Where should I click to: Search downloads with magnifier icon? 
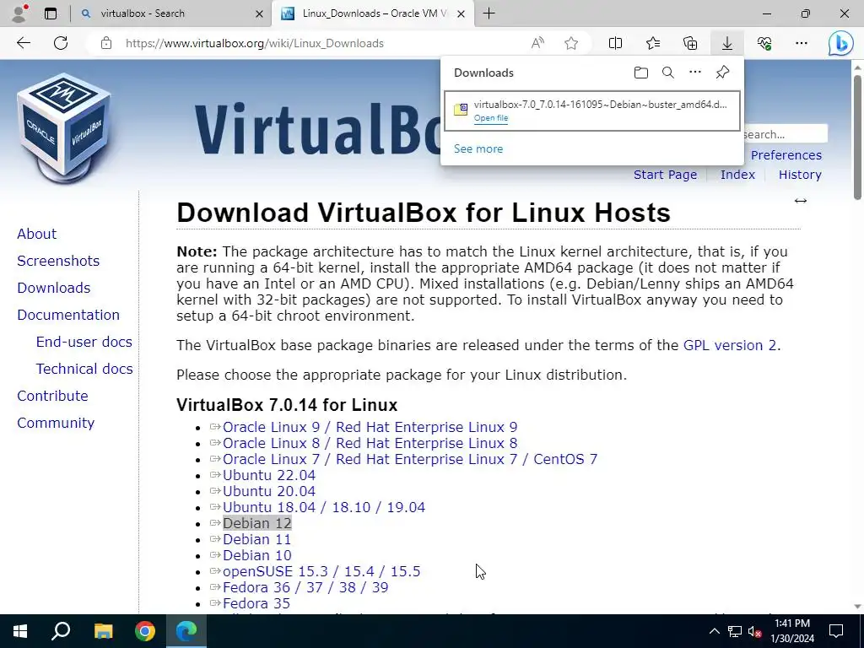(668, 73)
